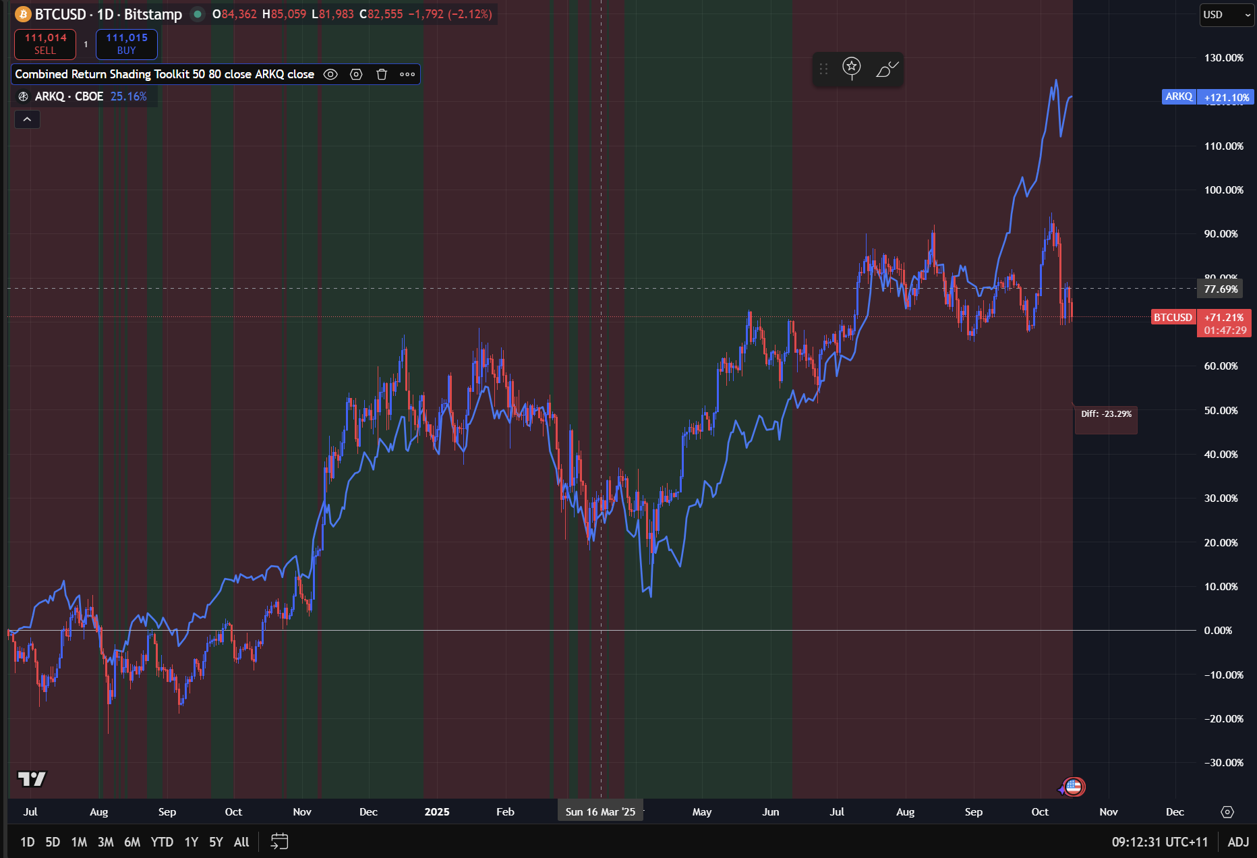Image resolution: width=1257 pixels, height=858 pixels.
Task: Click the -30.00% scale label
Action: (x=1224, y=763)
